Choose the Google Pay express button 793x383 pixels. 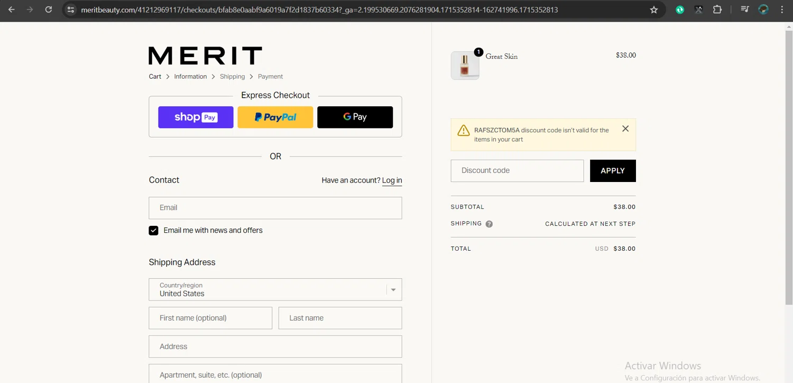[x=355, y=117]
